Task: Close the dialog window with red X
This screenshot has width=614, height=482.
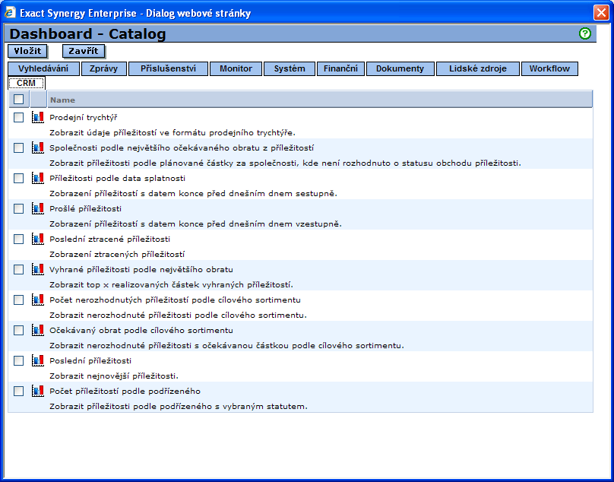Action: point(601,12)
